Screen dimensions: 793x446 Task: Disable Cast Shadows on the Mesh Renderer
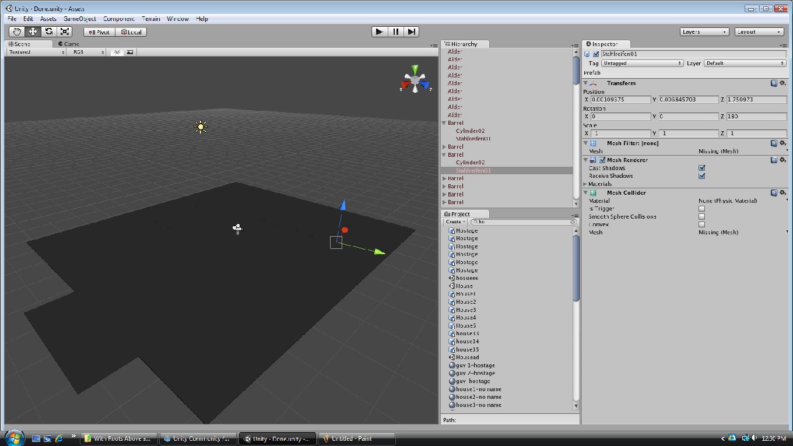click(702, 168)
